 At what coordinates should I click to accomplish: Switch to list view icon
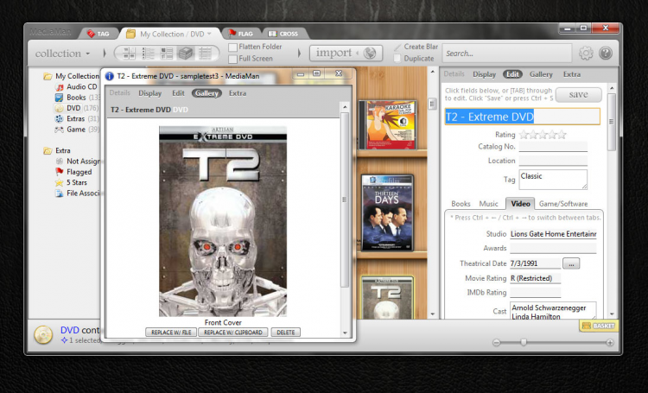[x=148, y=53]
